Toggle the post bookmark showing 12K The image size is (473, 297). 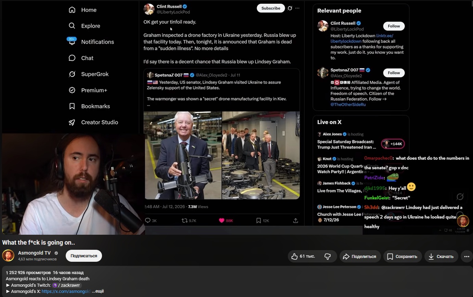click(259, 220)
